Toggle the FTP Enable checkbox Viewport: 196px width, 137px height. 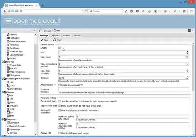pyautogui.click(x=60, y=48)
